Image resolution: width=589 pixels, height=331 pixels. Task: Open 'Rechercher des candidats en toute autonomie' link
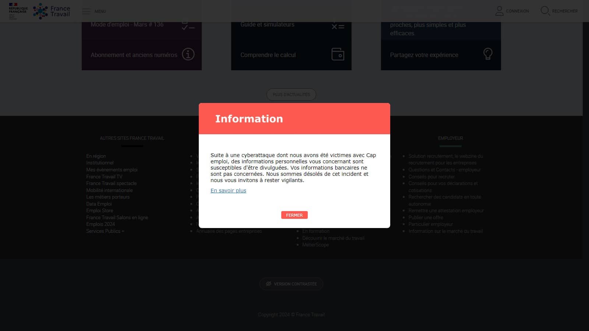[x=445, y=200]
